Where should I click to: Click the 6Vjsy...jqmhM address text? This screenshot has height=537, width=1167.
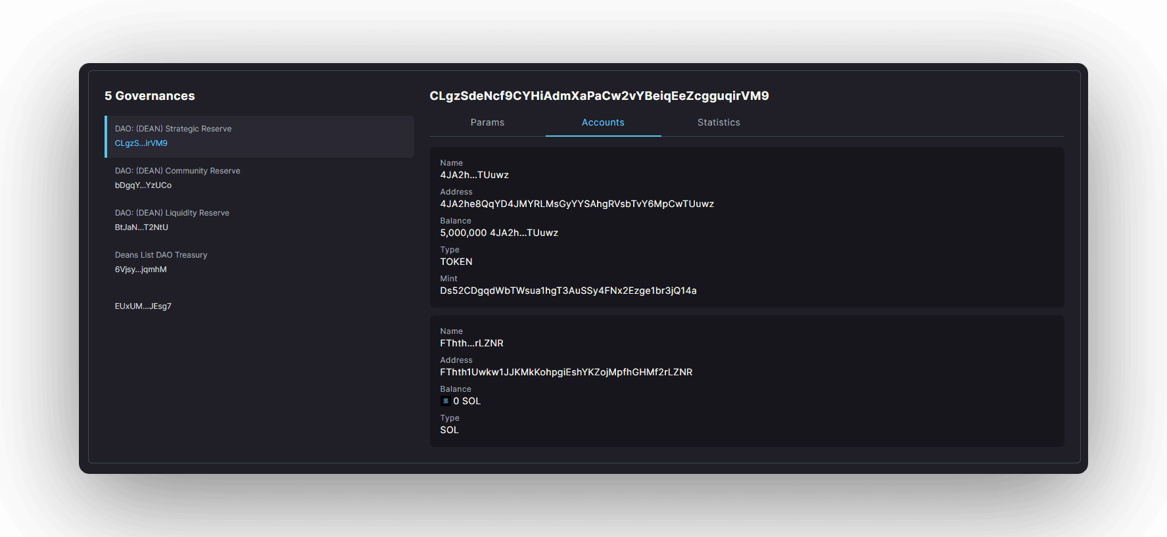(141, 269)
